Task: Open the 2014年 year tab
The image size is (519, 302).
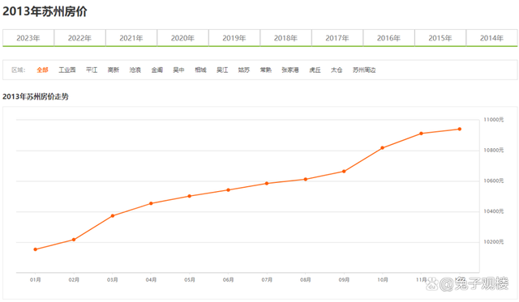Action: pyautogui.click(x=492, y=38)
